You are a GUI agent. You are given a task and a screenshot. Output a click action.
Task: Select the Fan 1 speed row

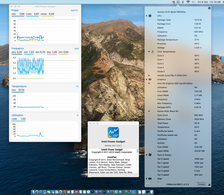point(178,163)
